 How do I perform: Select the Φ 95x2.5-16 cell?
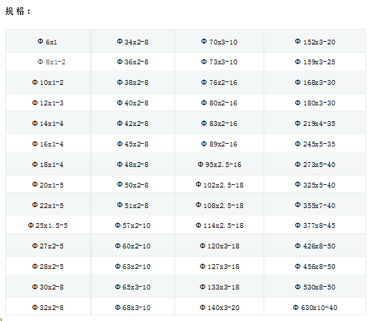[219, 164]
